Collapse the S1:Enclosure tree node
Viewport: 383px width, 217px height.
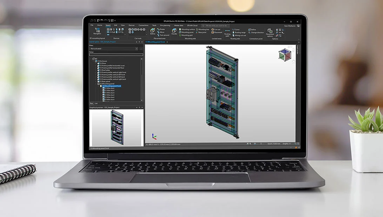point(94,61)
